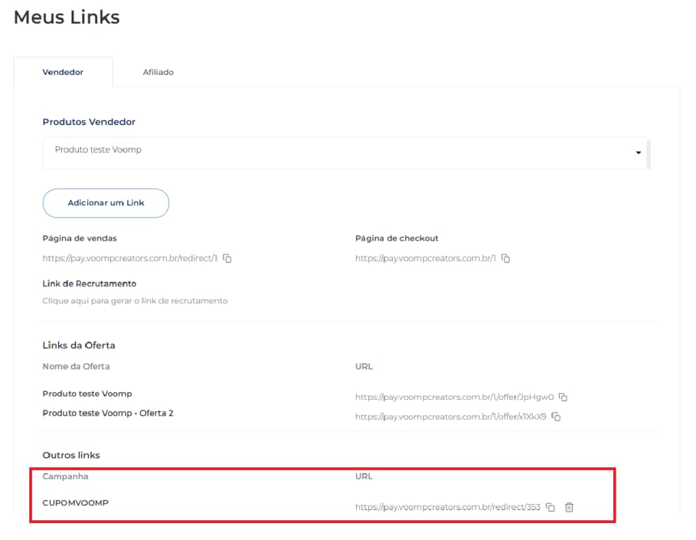Viewport: 696px width, 540px height.
Task: Click the Campanha column header
Action: [x=65, y=476]
